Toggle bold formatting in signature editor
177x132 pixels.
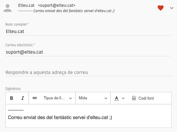click(11, 98)
